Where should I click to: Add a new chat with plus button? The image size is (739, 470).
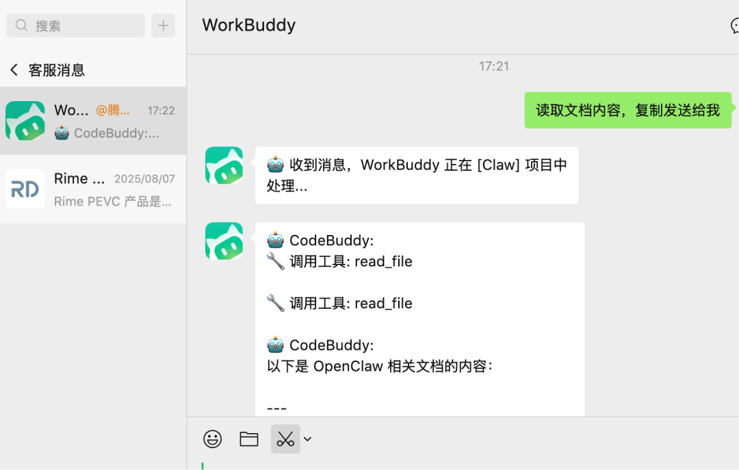[x=163, y=25]
